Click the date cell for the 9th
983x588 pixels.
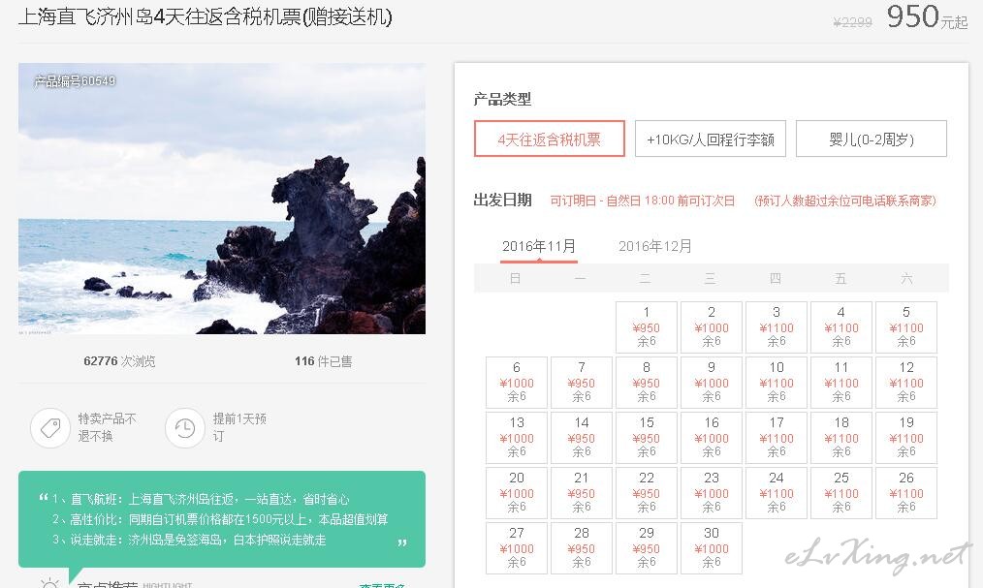coord(712,382)
